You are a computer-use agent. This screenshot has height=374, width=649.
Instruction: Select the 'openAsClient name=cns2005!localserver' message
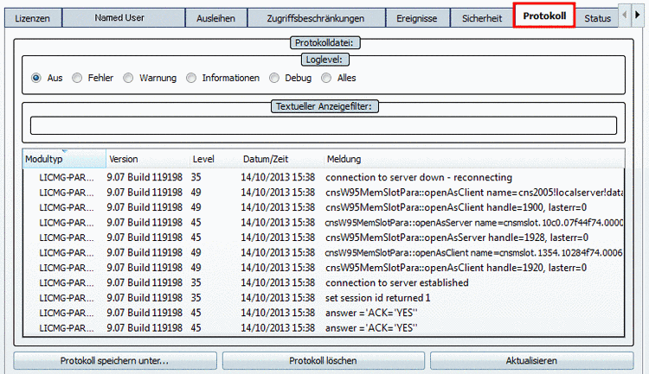coord(474,193)
